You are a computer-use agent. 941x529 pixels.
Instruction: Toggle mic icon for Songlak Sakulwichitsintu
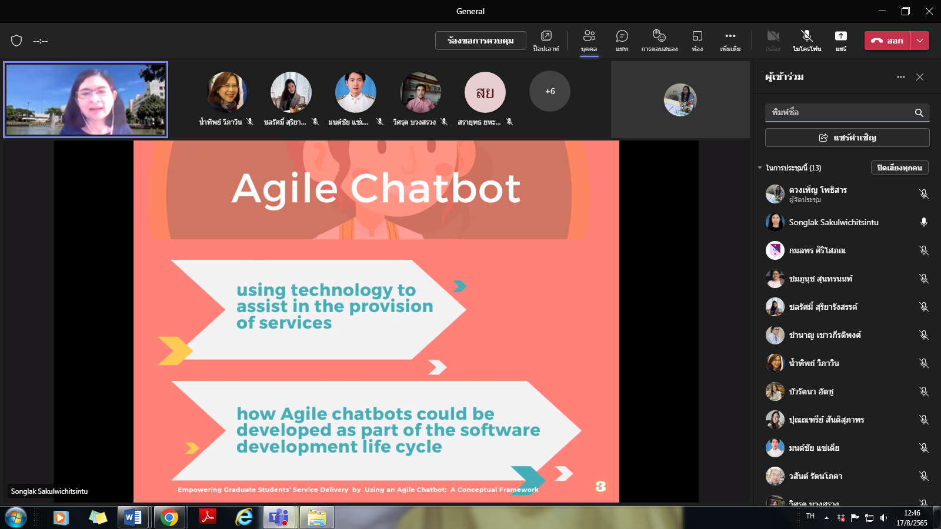924,222
